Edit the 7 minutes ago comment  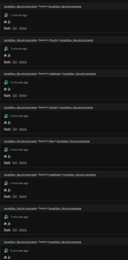[x=15, y=230]
